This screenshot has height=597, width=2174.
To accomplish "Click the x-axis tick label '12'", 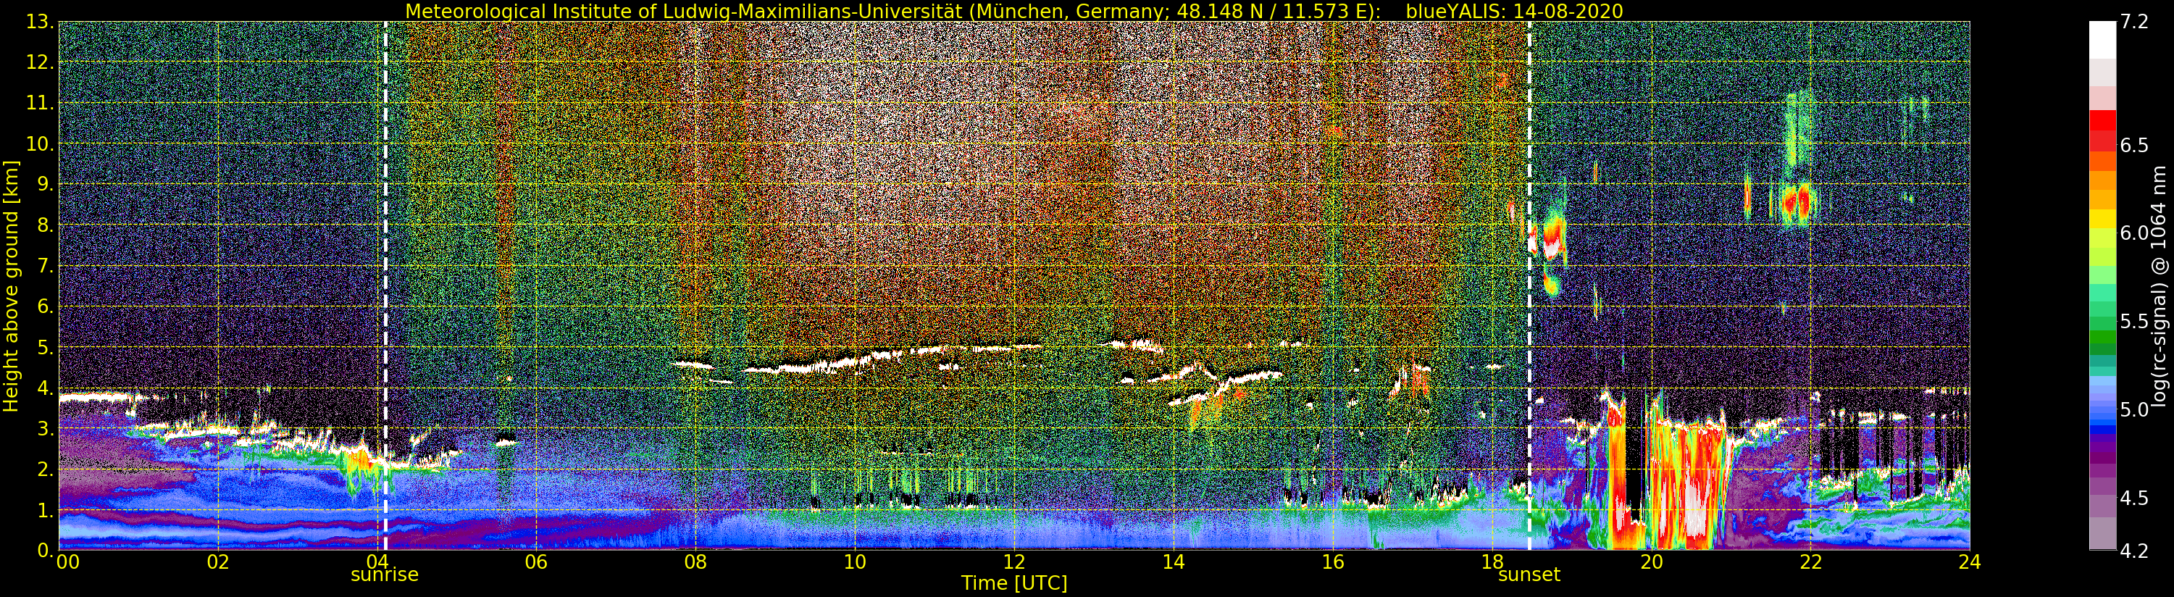I will point(1013,561).
